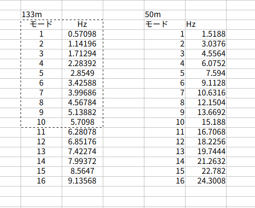Click the Hz header in the 133m table
The image size is (255, 208).
click(x=83, y=24)
